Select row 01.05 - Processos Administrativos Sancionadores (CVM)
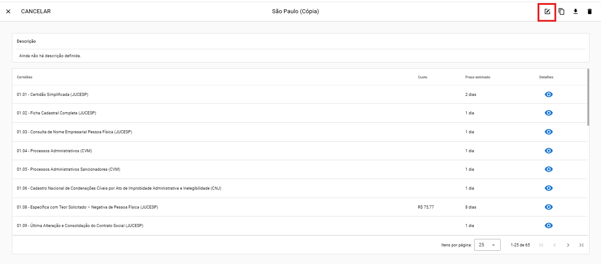 coord(299,169)
